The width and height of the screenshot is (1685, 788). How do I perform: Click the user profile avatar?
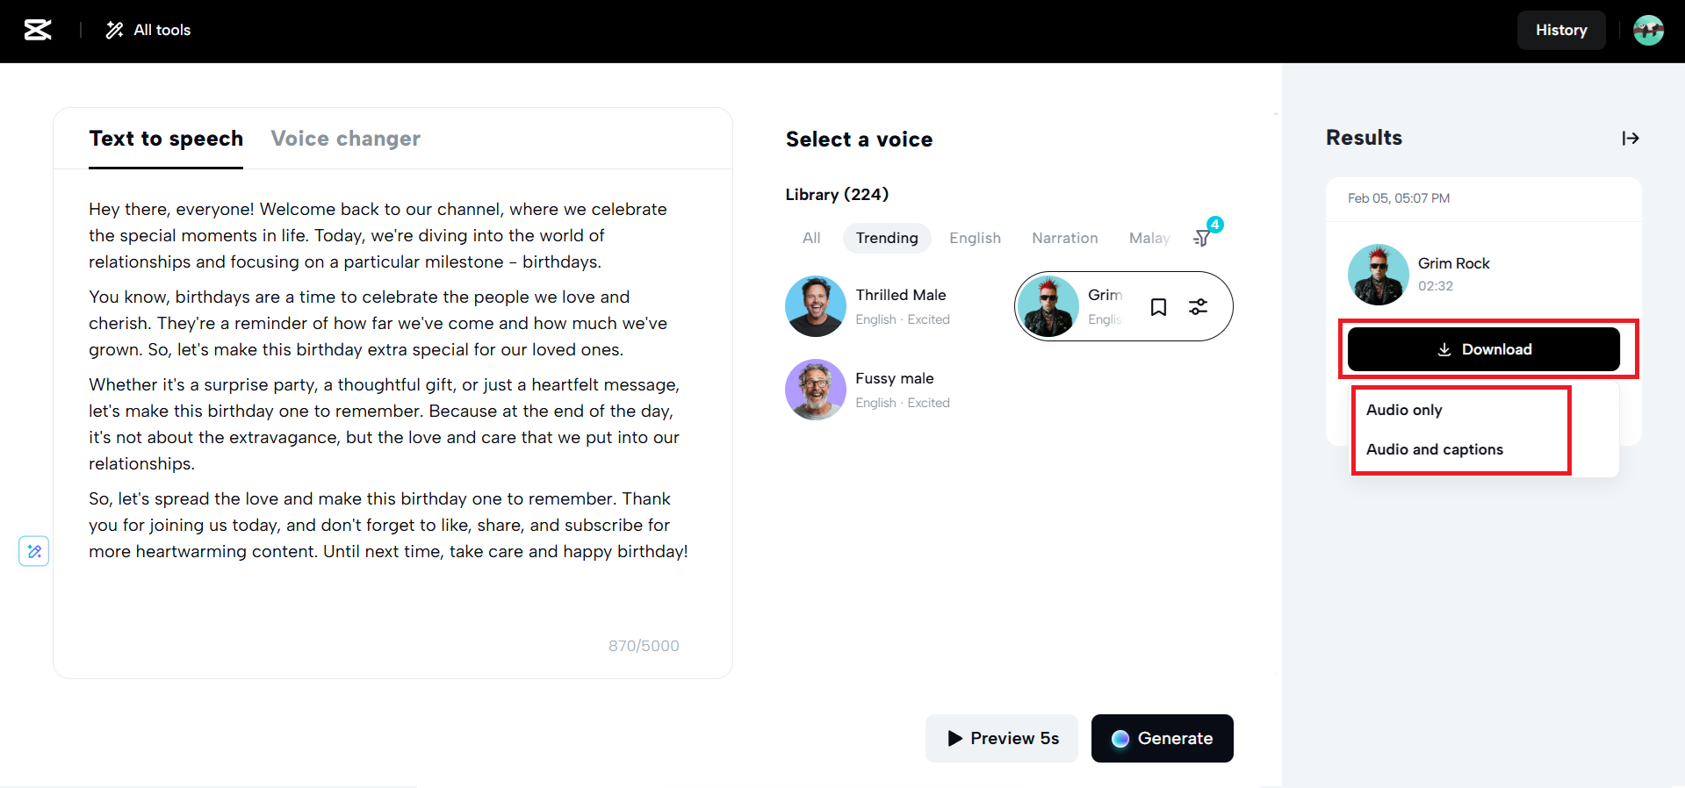coord(1648,30)
